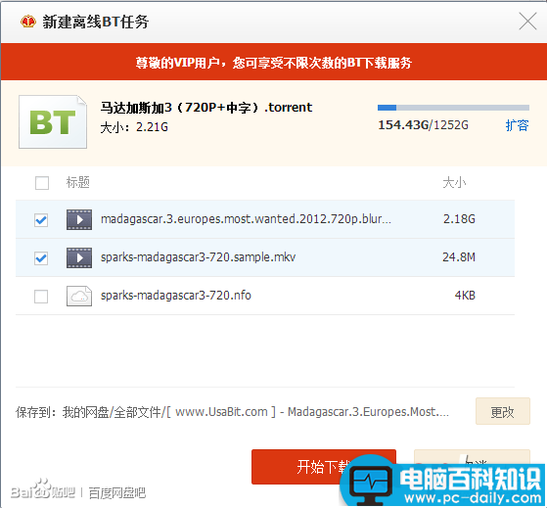Close the 新建离线BT任务 dialog

(527, 22)
